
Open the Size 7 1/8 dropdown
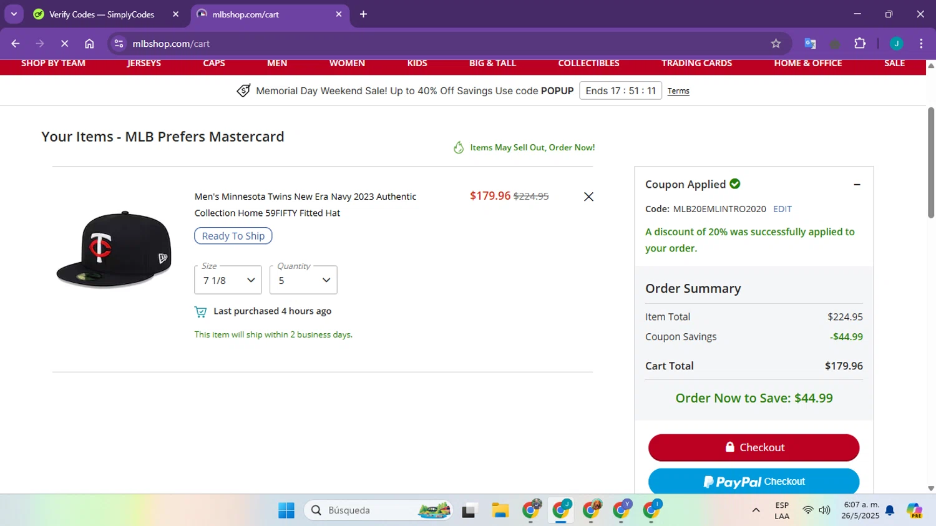(x=228, y=280)
